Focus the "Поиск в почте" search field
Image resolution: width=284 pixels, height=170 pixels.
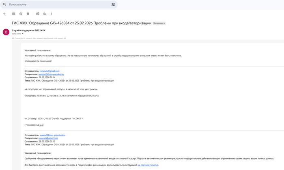[57, 4]
